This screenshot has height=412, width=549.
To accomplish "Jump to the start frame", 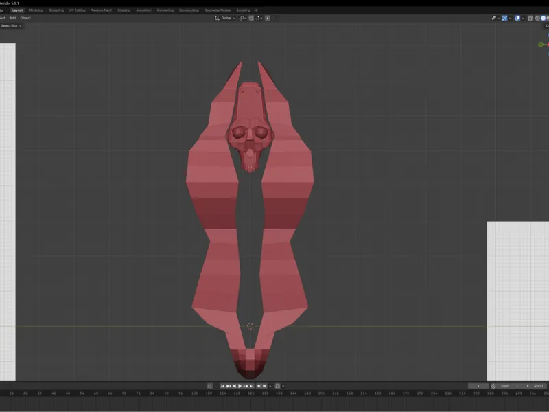I will pyautogui.click(x=222, y=386).
